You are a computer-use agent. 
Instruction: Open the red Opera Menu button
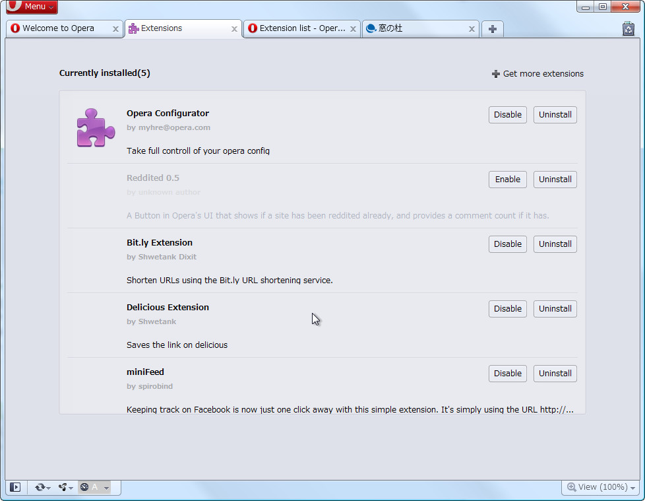tap(32, 7)
